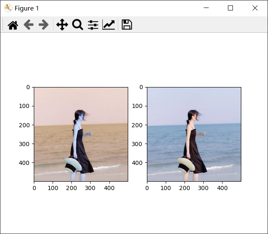Go forward to the next view

pos(43,25)
